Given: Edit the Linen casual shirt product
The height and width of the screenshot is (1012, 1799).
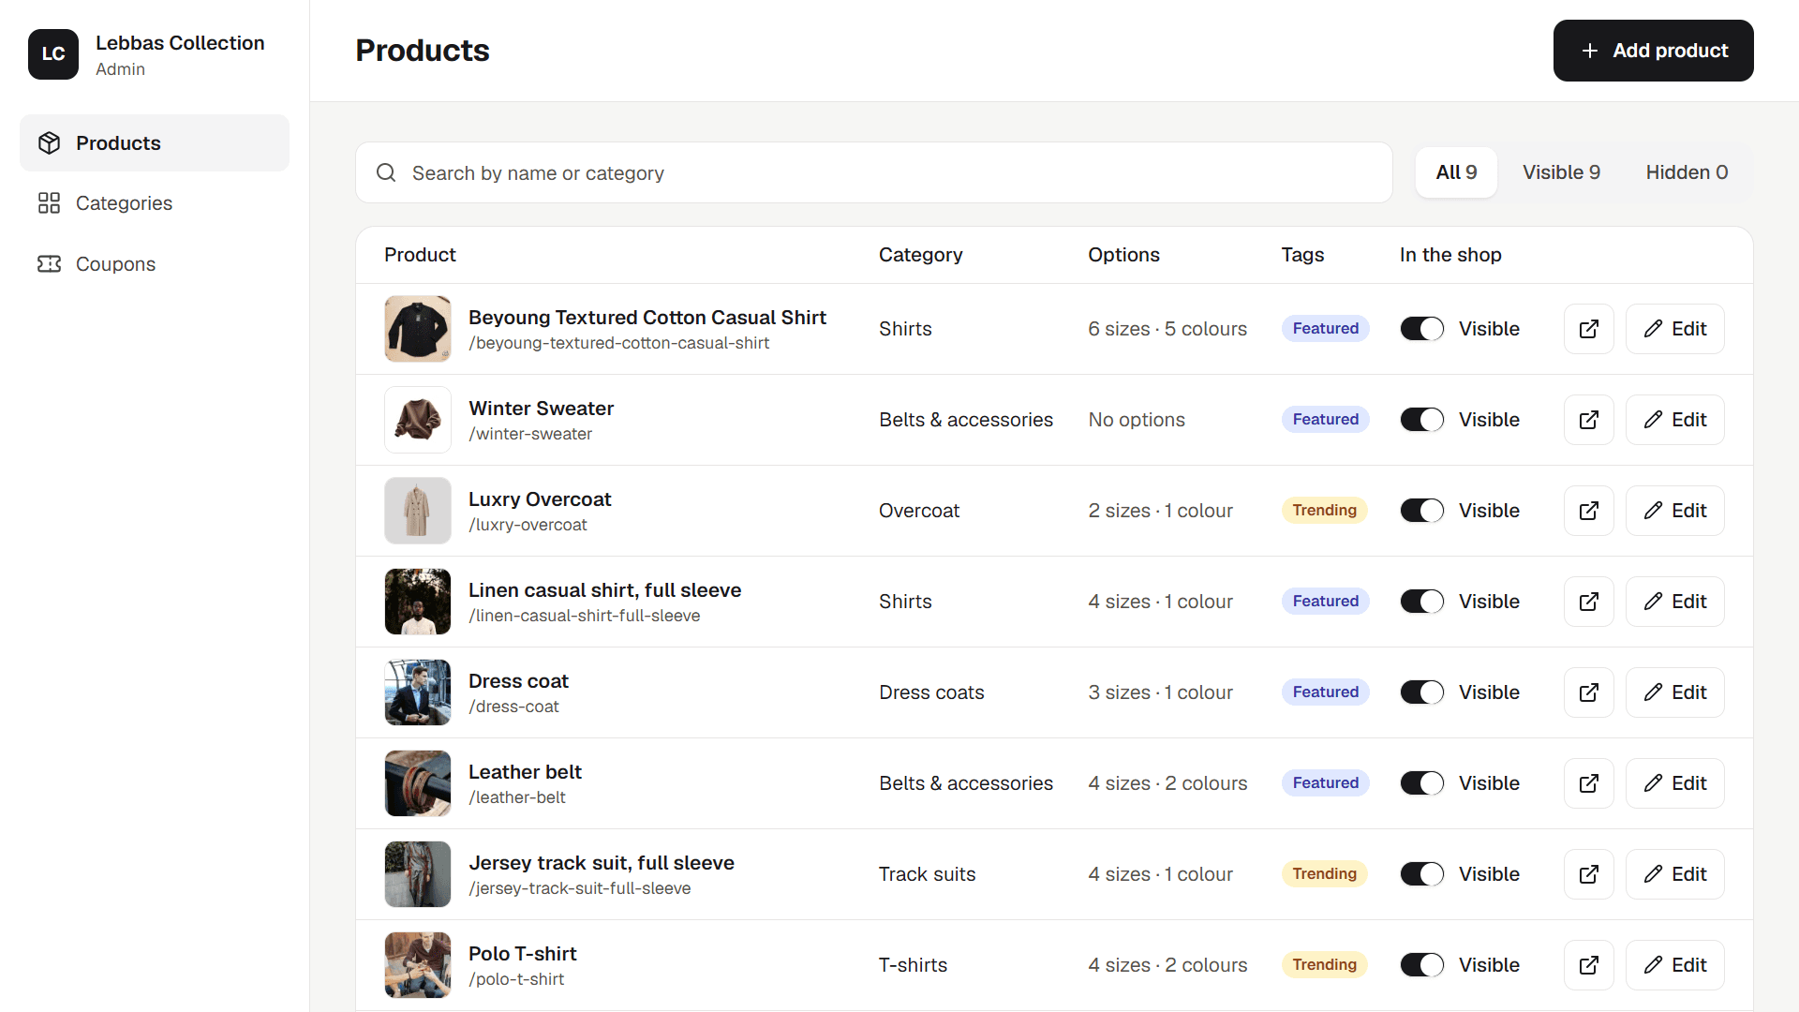Looking at the screenshot, I should [1675, 602].
